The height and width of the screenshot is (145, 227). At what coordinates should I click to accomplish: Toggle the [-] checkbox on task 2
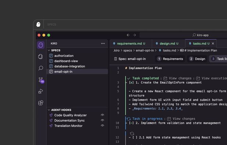point(131,123)
